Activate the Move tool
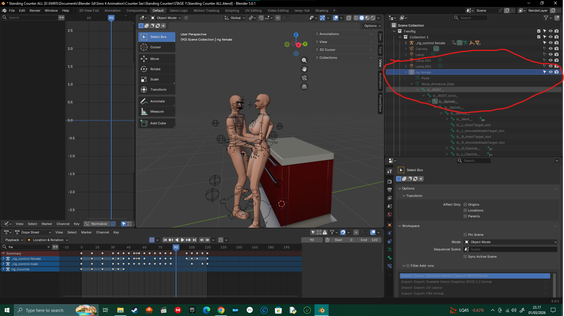The width and height of the screenshot is (564, 316). (x=157, y=59)
